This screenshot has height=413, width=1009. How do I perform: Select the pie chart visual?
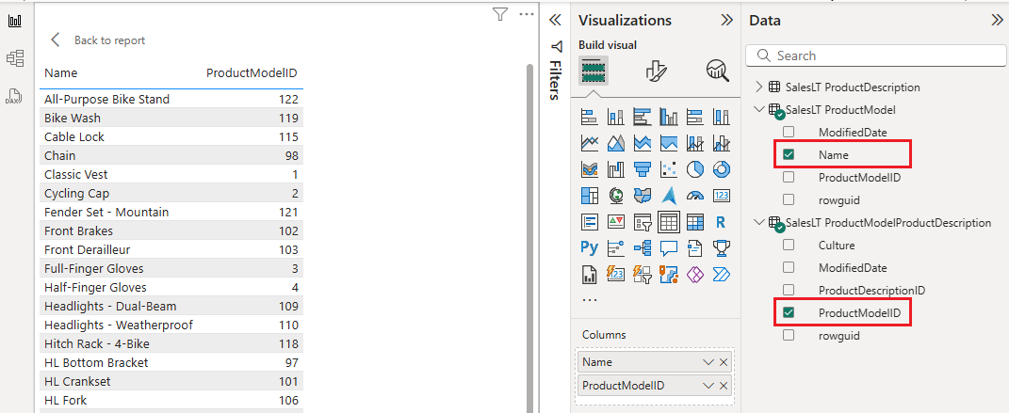695,169
